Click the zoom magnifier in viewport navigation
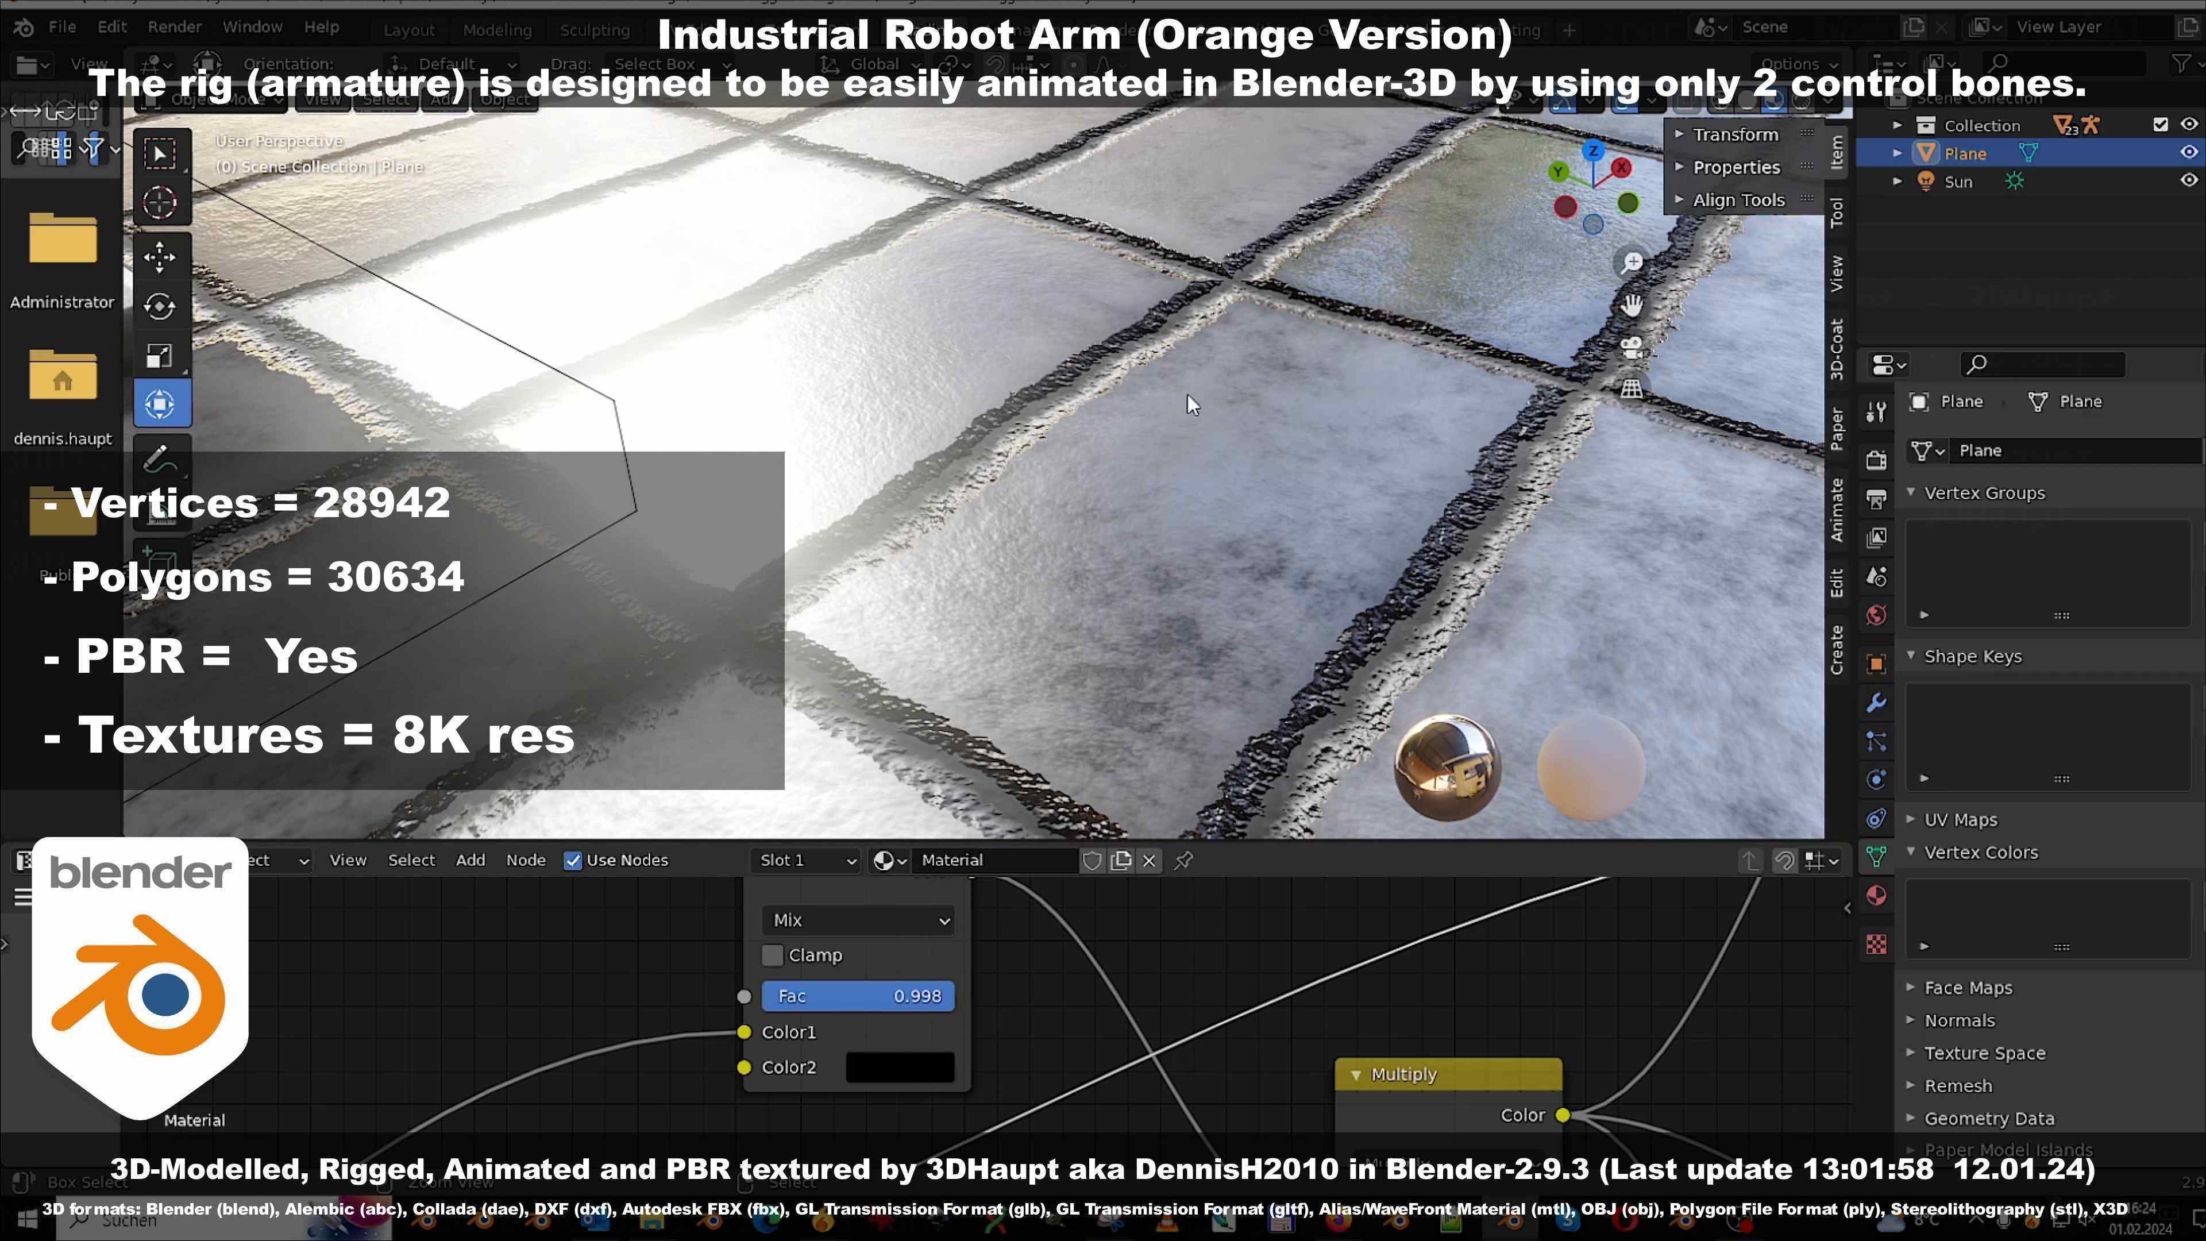The width and height of the screenshot is (2206, 1241). tap(1632, 262)
